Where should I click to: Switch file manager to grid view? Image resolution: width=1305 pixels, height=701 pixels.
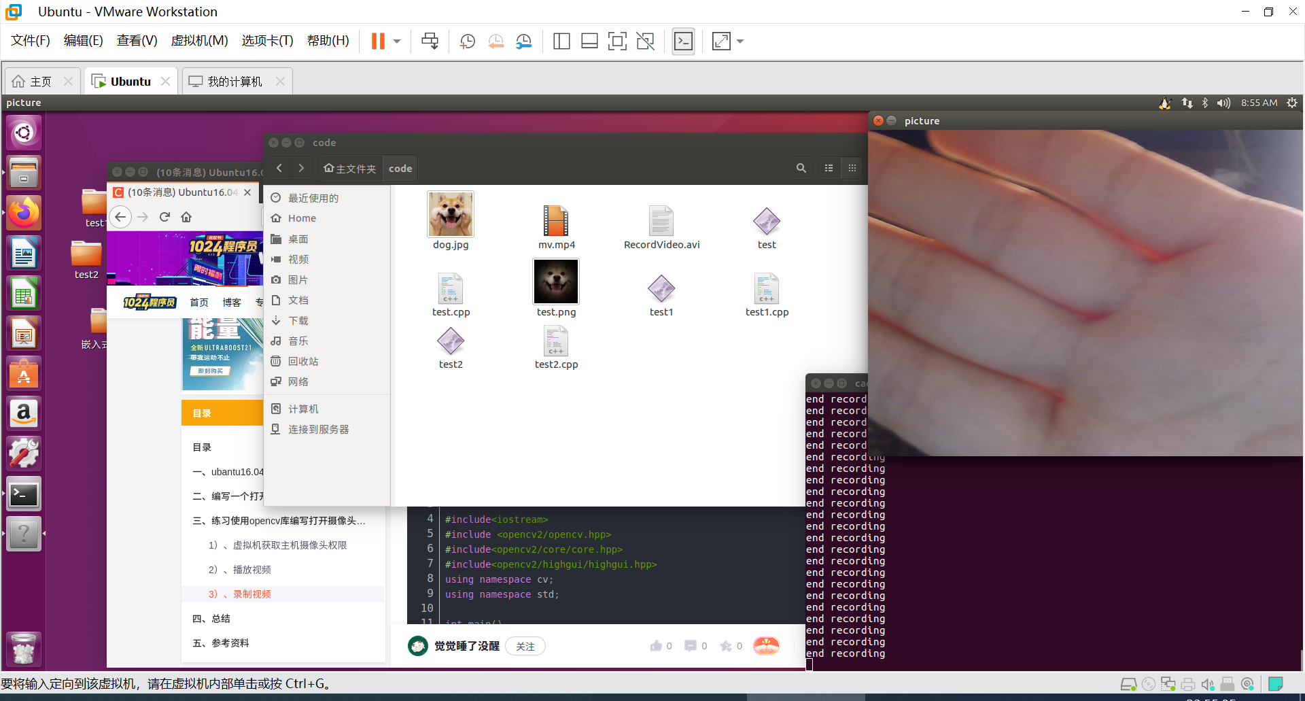[x=852, y=168]
